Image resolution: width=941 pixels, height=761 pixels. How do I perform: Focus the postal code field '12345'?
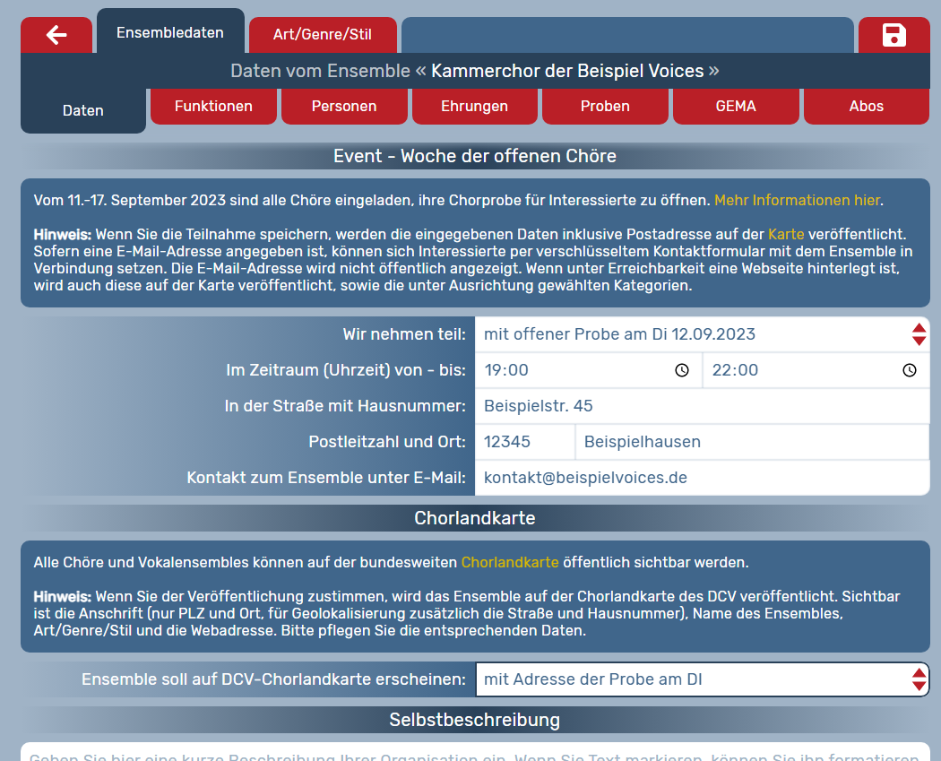click(x=524, y=442)
